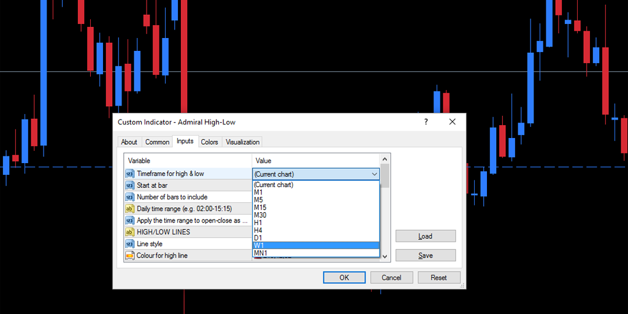Click the Value column header
This screenshot has width=628, height=314.
(316, 161)
